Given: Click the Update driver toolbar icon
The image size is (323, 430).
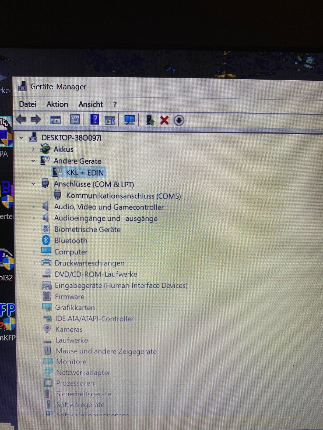Looking at the screenshot, I should pos(150,120).
